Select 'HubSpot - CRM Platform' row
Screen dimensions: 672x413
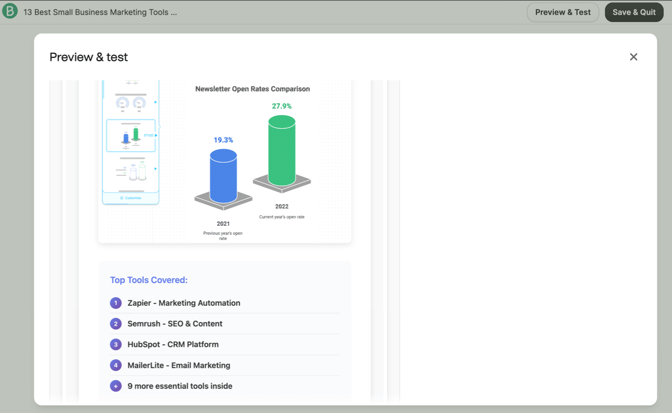point(225,344)
